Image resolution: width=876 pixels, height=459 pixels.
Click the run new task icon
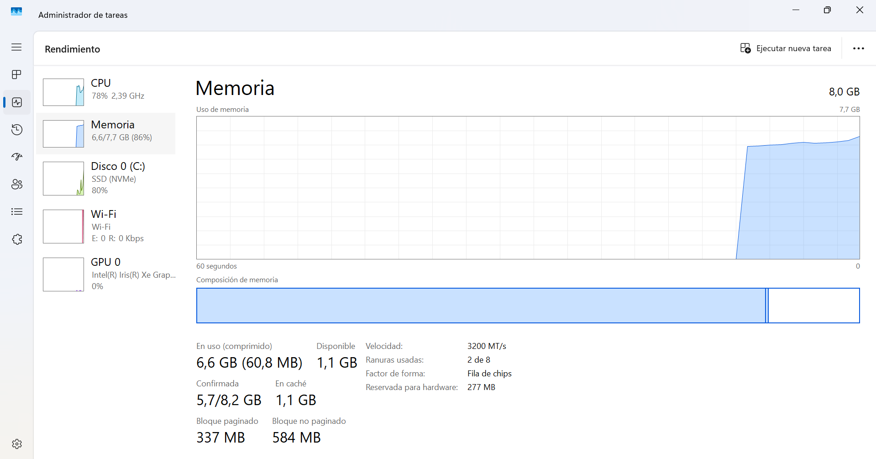coord(745,48)
